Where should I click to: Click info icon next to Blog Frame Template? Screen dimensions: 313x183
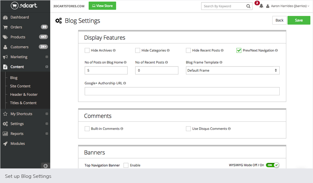point(221,63)
